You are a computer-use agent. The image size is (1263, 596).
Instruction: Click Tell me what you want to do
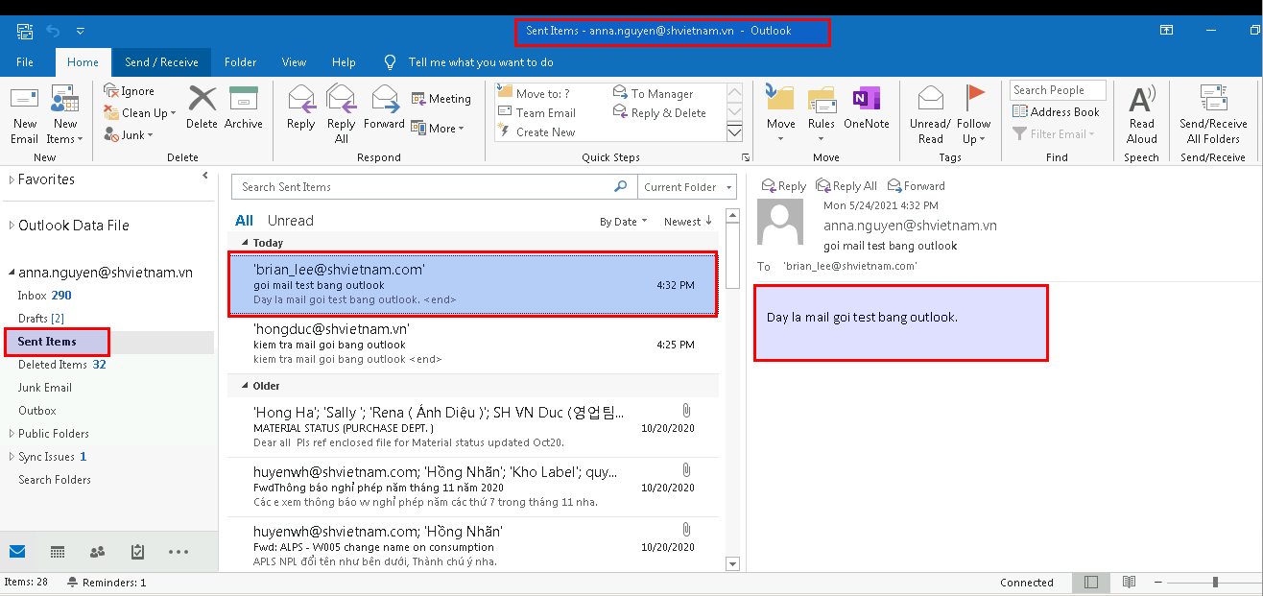[x=481, y=62]
